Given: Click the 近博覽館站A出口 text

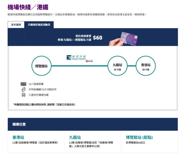Looking at the screenshot, I should pyautogui.click(x=136, y=143).
